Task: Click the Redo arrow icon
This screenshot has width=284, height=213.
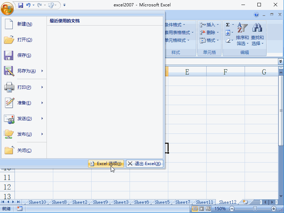Action: (39, 5)
